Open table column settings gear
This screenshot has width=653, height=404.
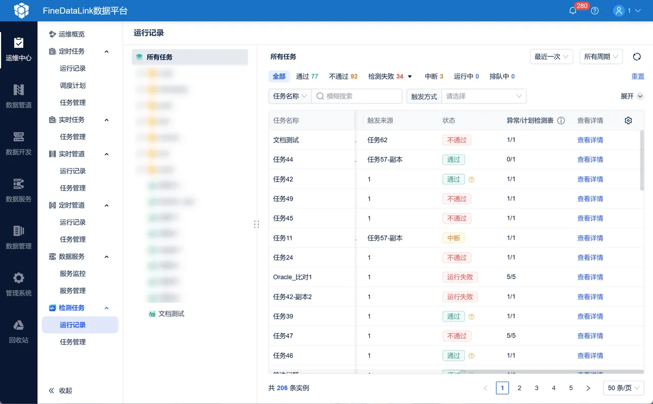point(629,121)
